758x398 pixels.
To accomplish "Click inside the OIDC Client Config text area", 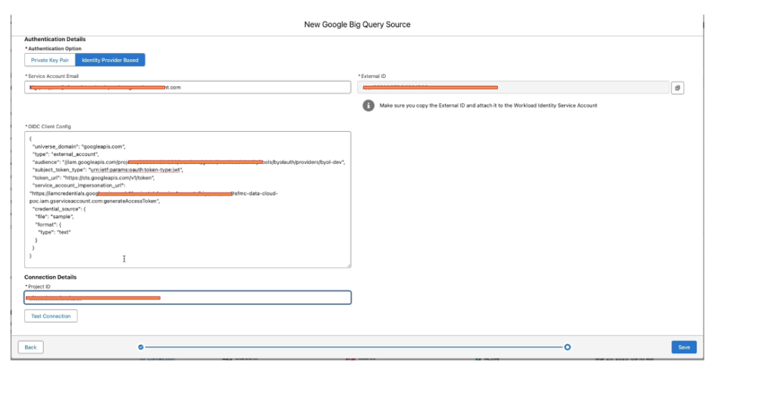I will coord(187,199).
